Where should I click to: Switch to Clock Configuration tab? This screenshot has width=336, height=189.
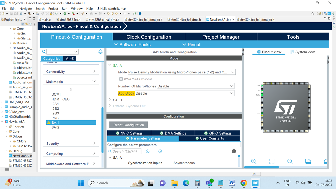[x=149, y=37]
